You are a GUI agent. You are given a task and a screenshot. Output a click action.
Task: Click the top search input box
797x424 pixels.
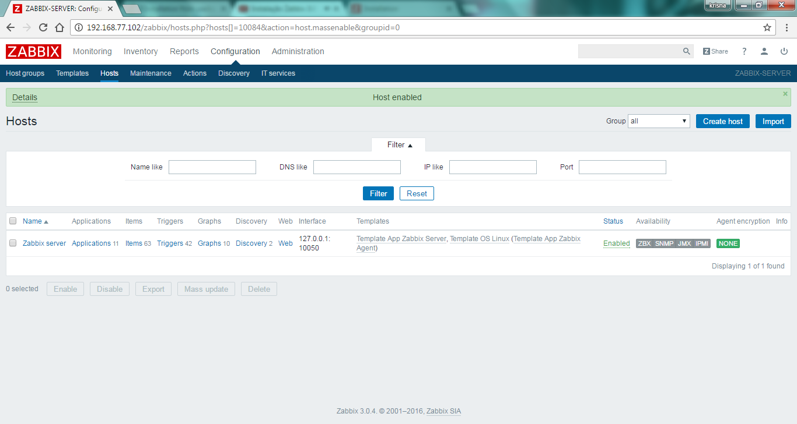coord(630,51)
